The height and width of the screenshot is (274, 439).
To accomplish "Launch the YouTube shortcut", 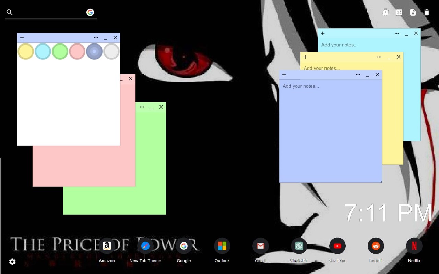I will point(337,246).
